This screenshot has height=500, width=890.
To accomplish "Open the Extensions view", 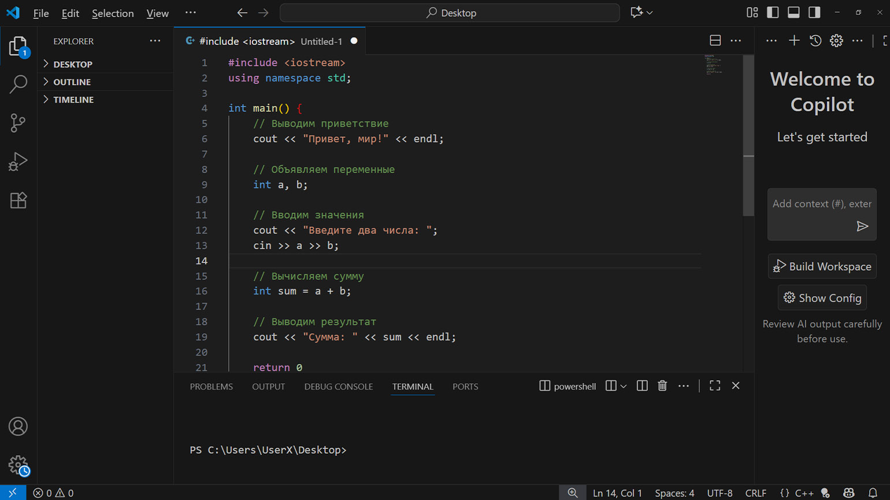I will pos(18,200).
